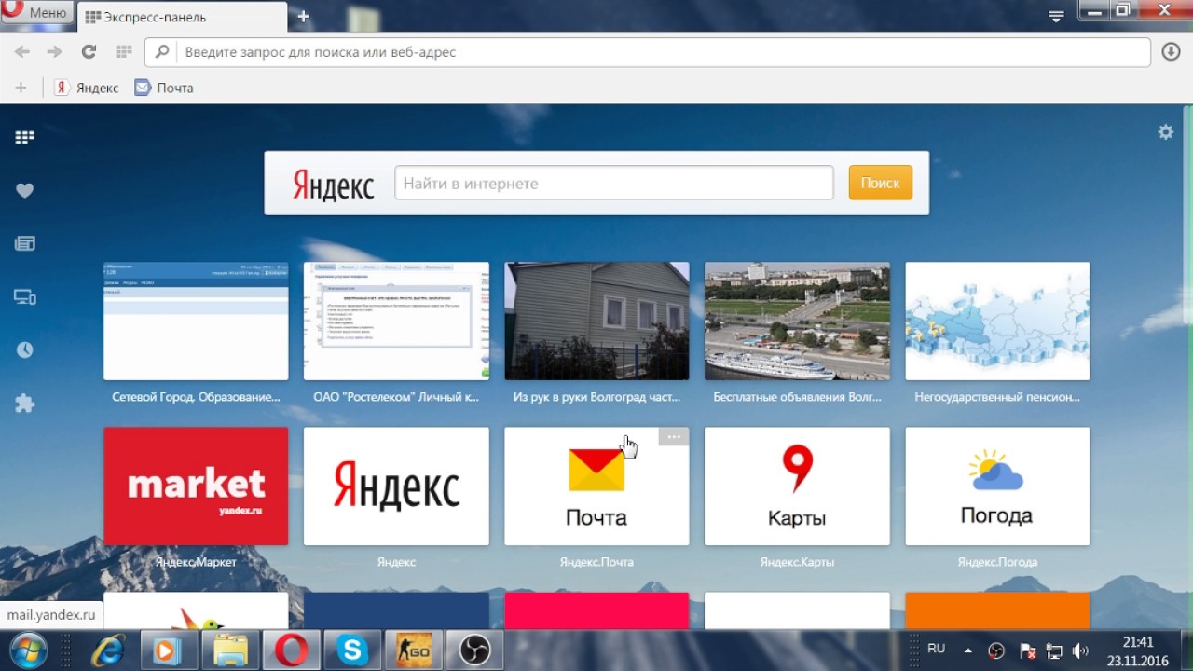Open OBS Studio from taskbar
Image resolution: width=1193 pixels, height=671 pixels.
474,650
